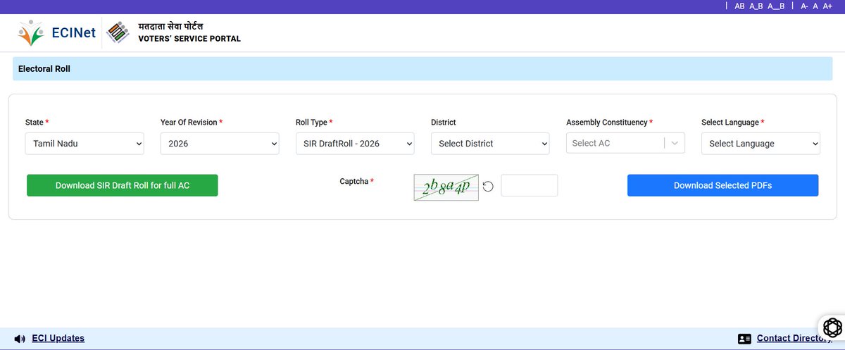
Task: Refresh the captcha image
Action: coord(488,186)
